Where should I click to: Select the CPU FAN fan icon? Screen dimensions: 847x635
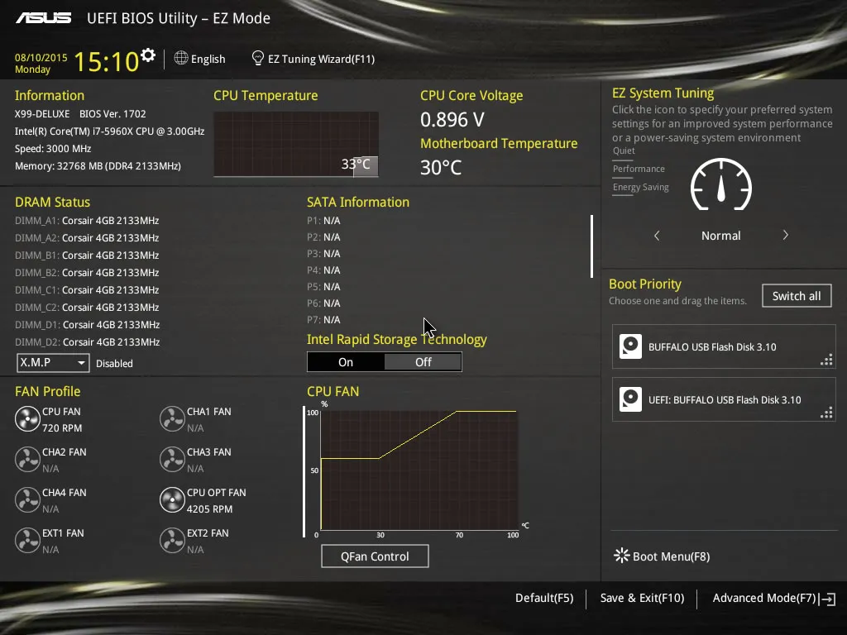[27, 419]
